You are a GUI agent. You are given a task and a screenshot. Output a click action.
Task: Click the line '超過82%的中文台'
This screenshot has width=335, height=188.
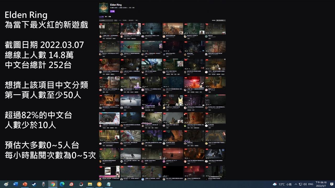38,115
